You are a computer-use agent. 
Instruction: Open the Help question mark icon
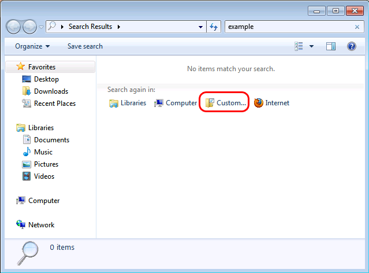[351, 46]
